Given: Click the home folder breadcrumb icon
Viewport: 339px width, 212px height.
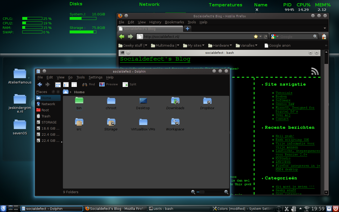Looking at the screenshot, I should click(x=66, y=92).
